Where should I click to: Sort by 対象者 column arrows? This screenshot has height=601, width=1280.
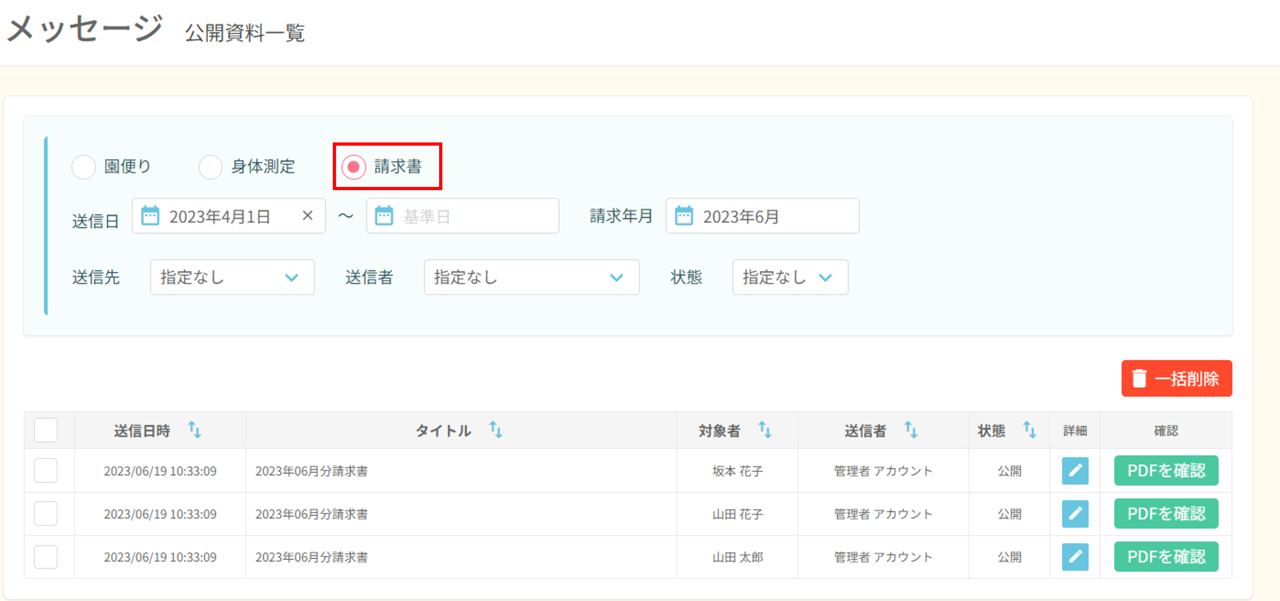tap(765, 430)
